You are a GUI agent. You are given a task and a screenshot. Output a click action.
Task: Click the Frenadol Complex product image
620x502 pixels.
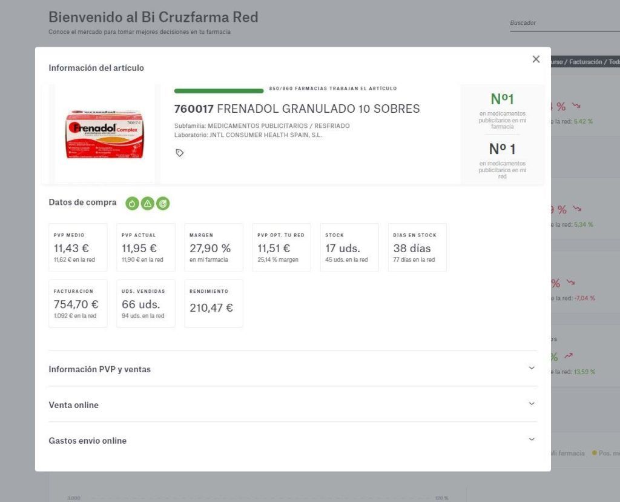tap(105, 134)
